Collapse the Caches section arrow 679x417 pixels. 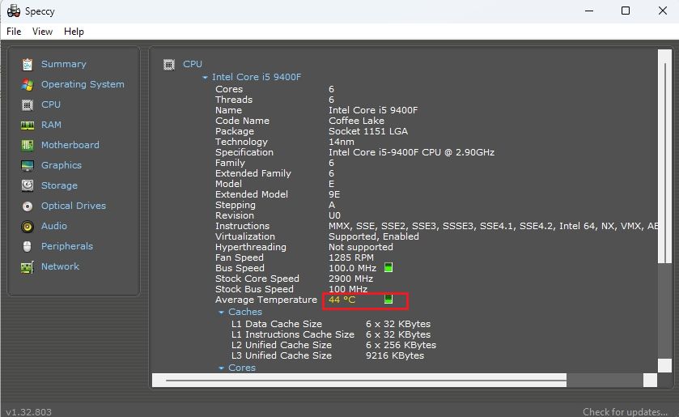222,313
